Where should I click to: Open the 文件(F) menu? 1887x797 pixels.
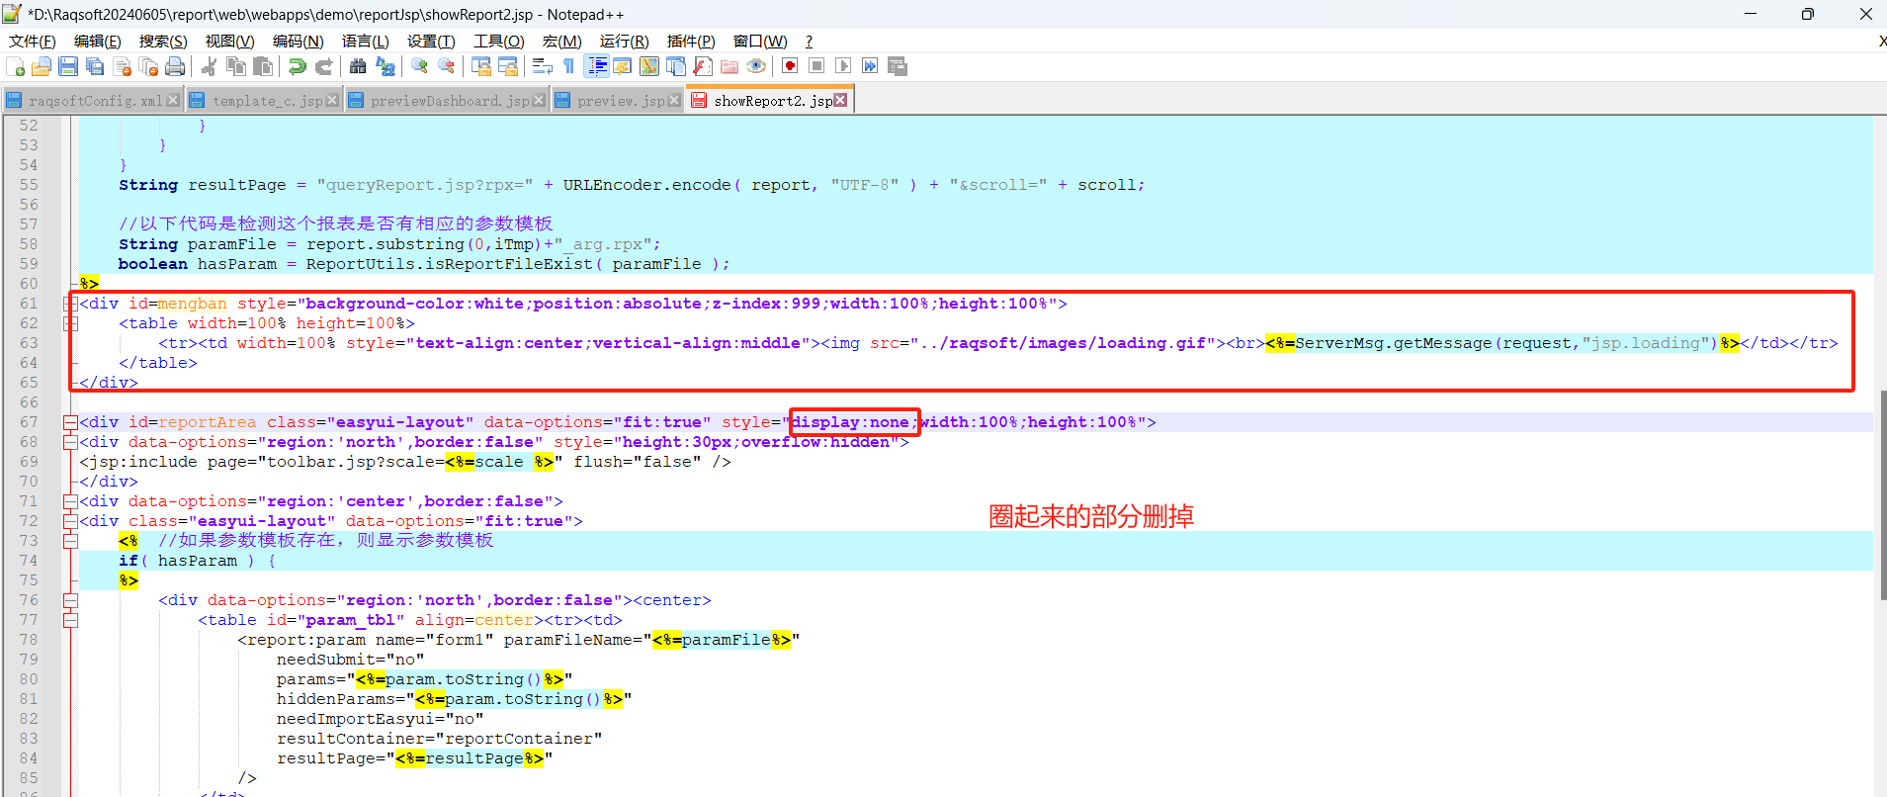point(33,41)
